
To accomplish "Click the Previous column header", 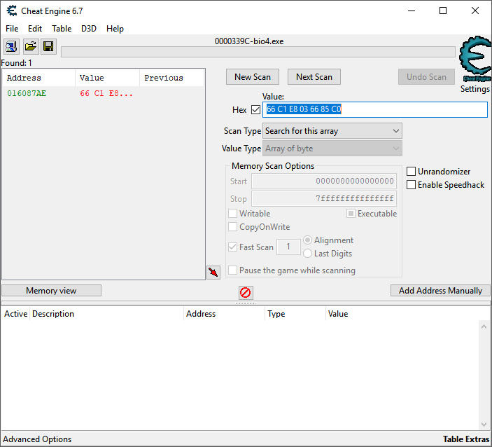I will (x=172, y=78).
